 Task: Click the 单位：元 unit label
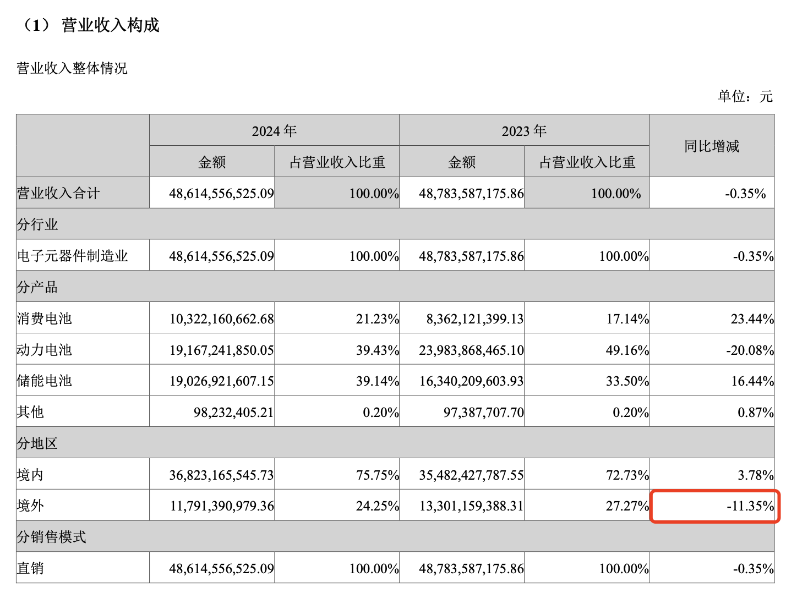tap(745, 96)
